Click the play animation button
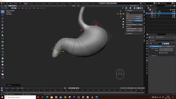The height and width of the screenshot is (99, 176). tap(75, 88)
